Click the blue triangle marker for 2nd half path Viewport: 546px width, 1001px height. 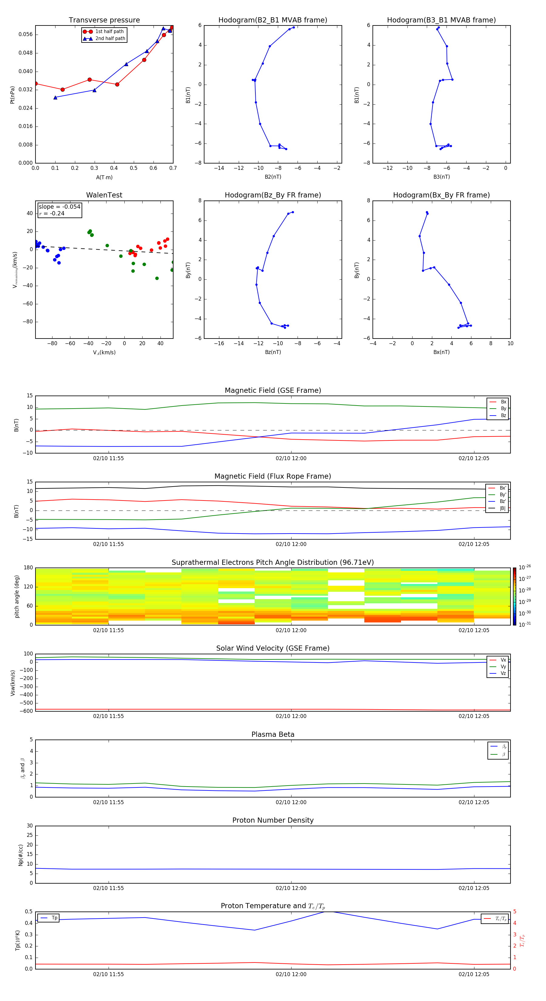point(88,39)
